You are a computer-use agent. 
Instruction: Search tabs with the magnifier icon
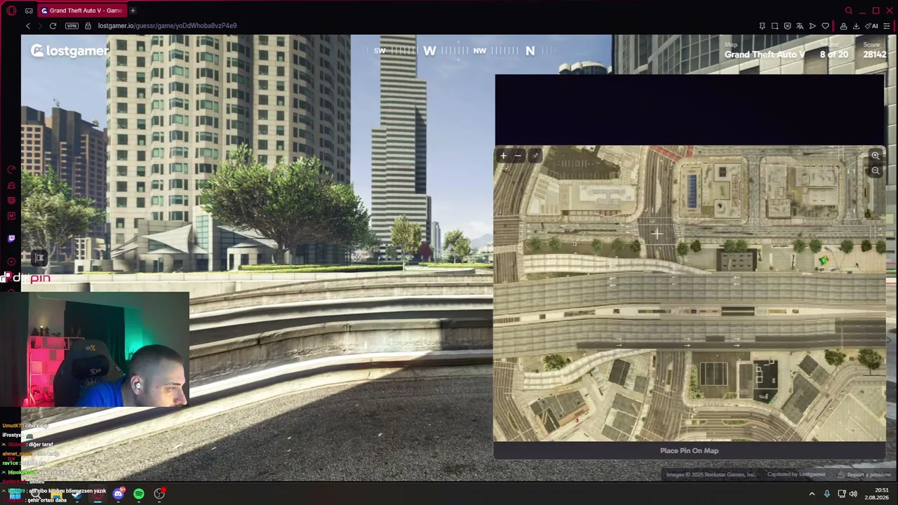[849, 11]
